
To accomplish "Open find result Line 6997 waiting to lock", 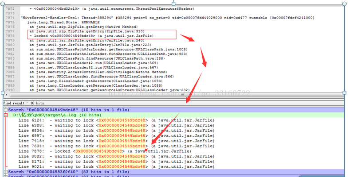I will (116, 135).
